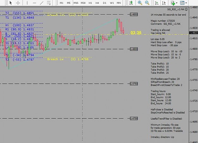
Task: Switch to the H4 timeframe
Action: point(97,3)
